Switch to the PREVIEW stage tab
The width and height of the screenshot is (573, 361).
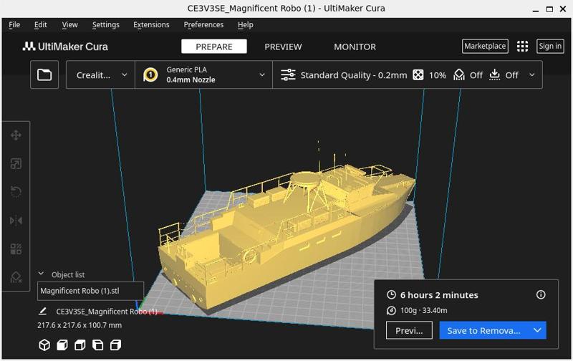coord(283,47)
